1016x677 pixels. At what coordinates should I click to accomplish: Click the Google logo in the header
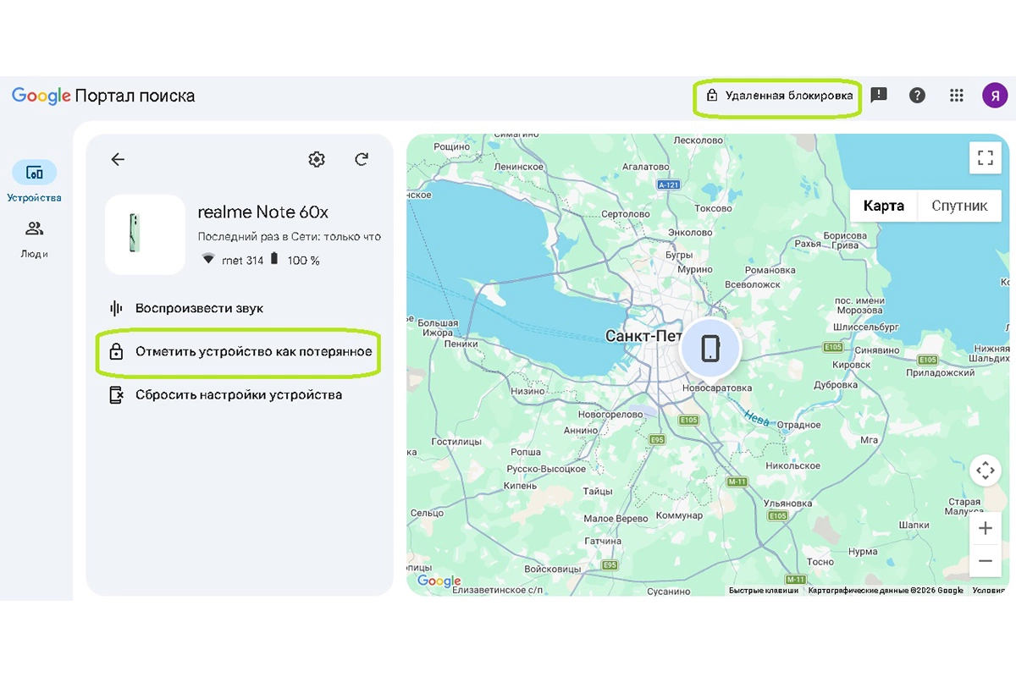point(41,96)
